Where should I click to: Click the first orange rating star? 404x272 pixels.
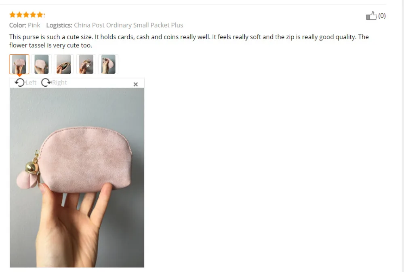point(13,15)
